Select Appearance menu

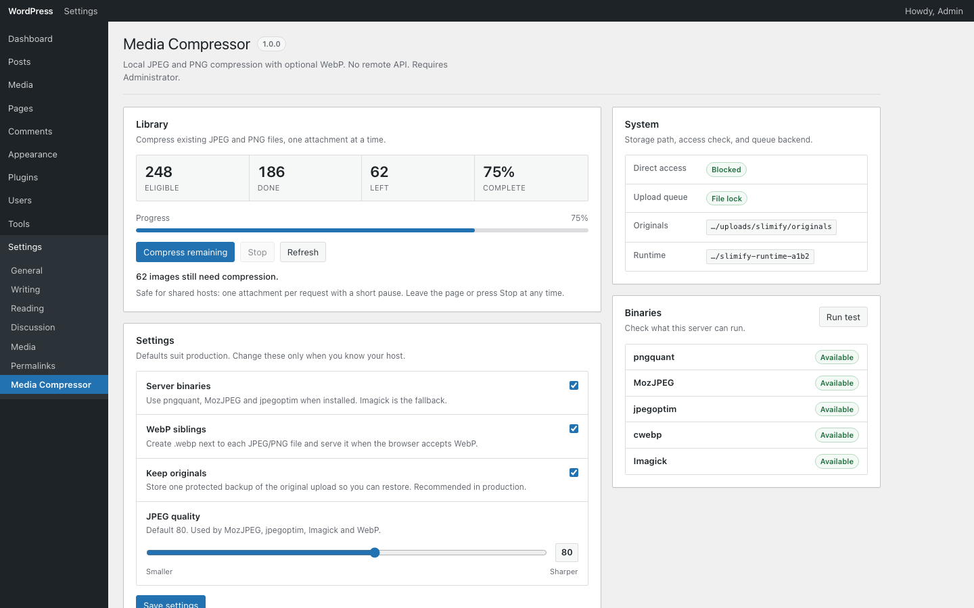[x=54, y=154]
